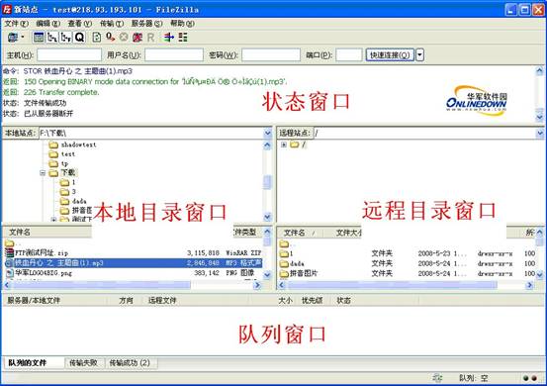Open the 传输(T) menu
This screenshot has width=547, height=386.
112,24
